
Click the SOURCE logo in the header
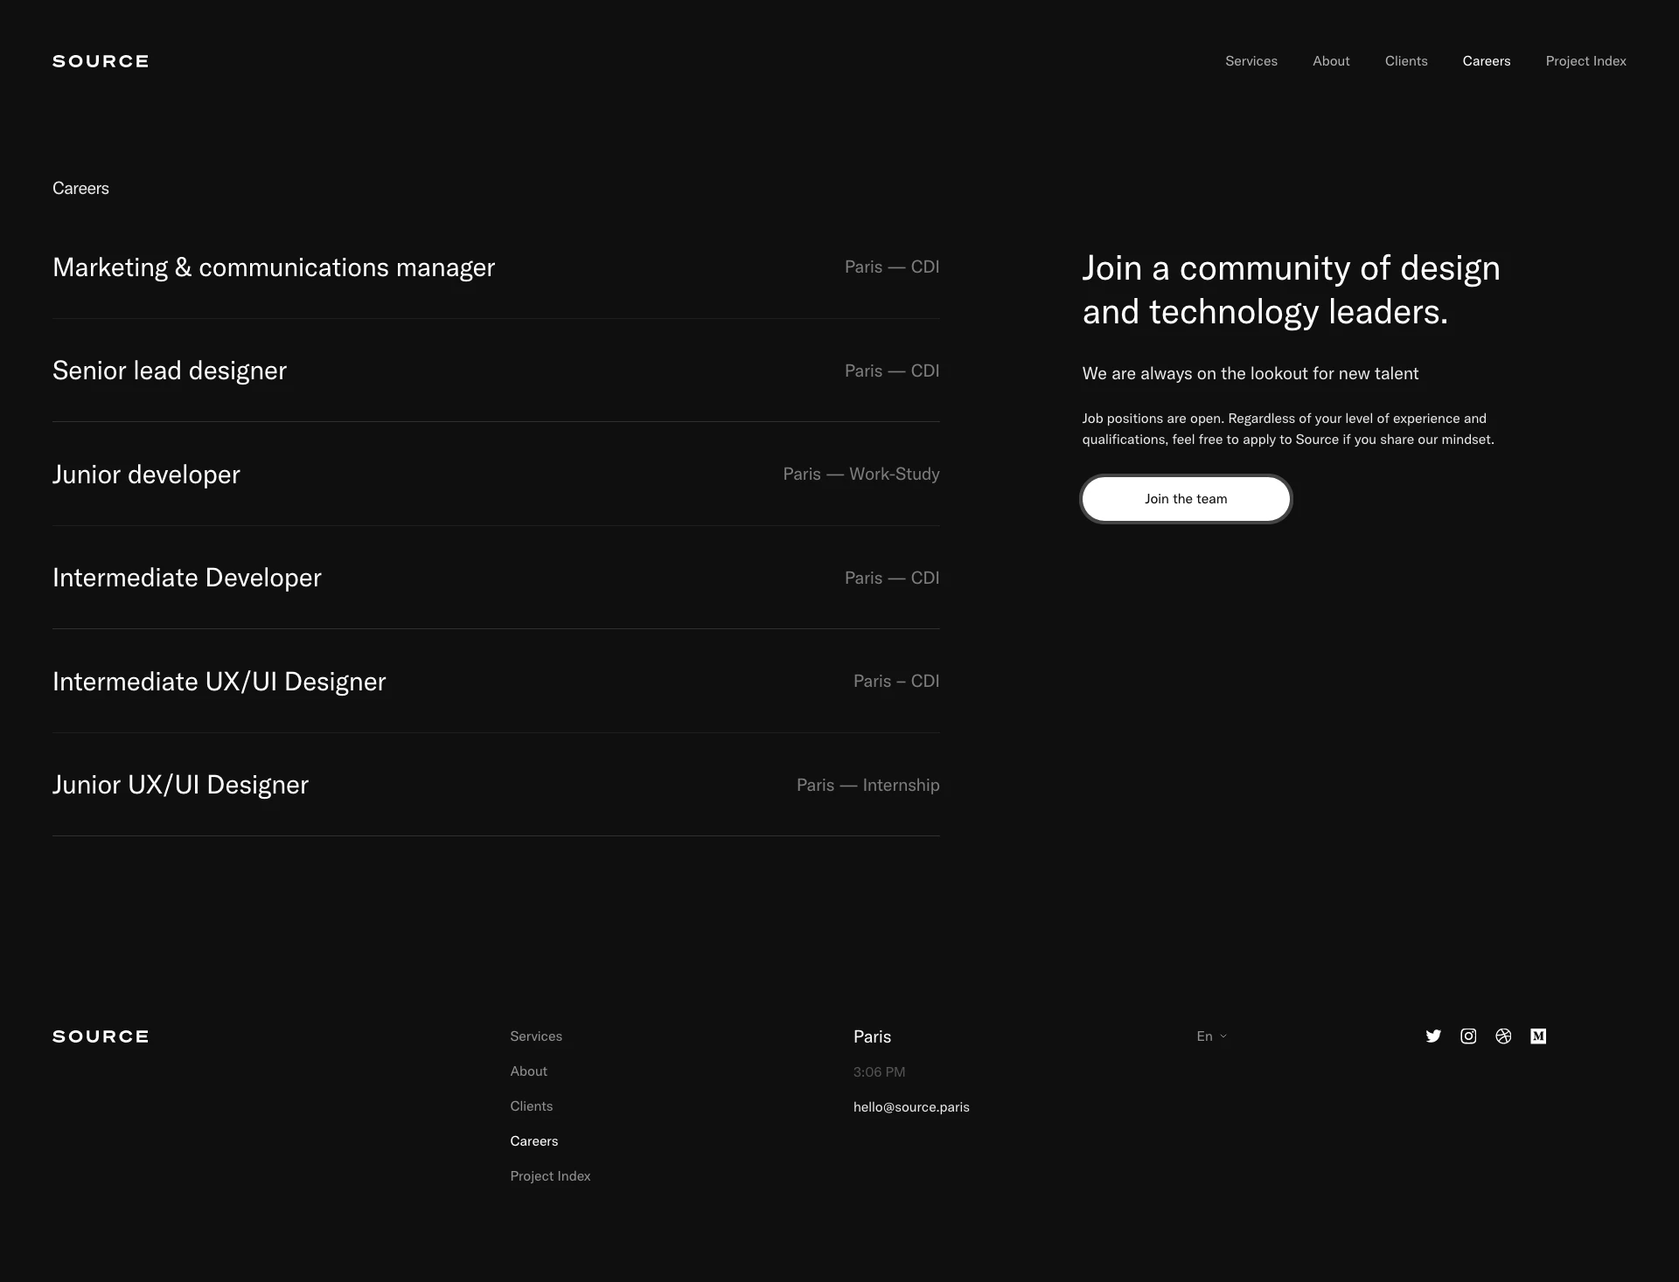point(100,60)
